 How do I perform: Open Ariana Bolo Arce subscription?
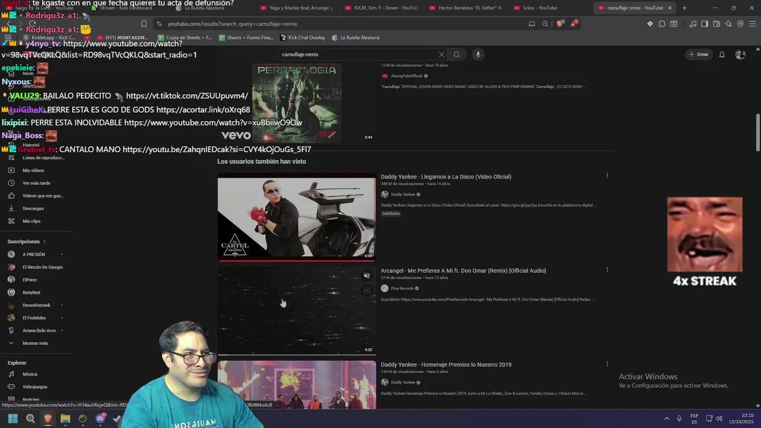[39, 331]
